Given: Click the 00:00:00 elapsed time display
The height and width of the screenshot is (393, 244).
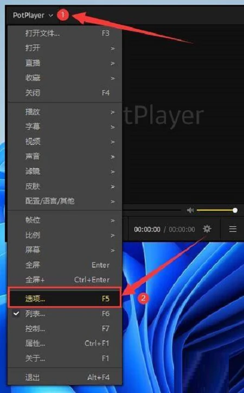Looking at the screenshot, I should point(147,229).
